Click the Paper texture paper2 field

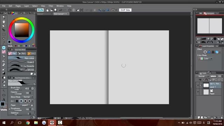(25, 105)
